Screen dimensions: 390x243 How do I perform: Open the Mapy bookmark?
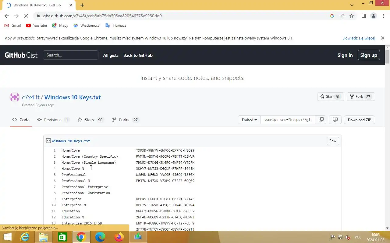(x=60, y=26)
